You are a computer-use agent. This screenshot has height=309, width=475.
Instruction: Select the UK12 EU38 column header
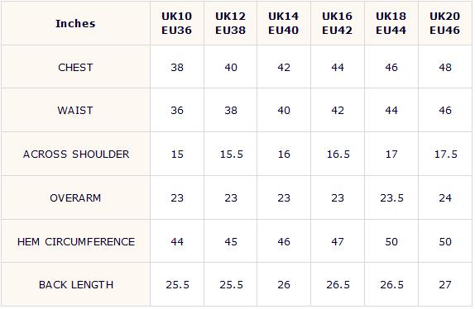coord(231,23)
